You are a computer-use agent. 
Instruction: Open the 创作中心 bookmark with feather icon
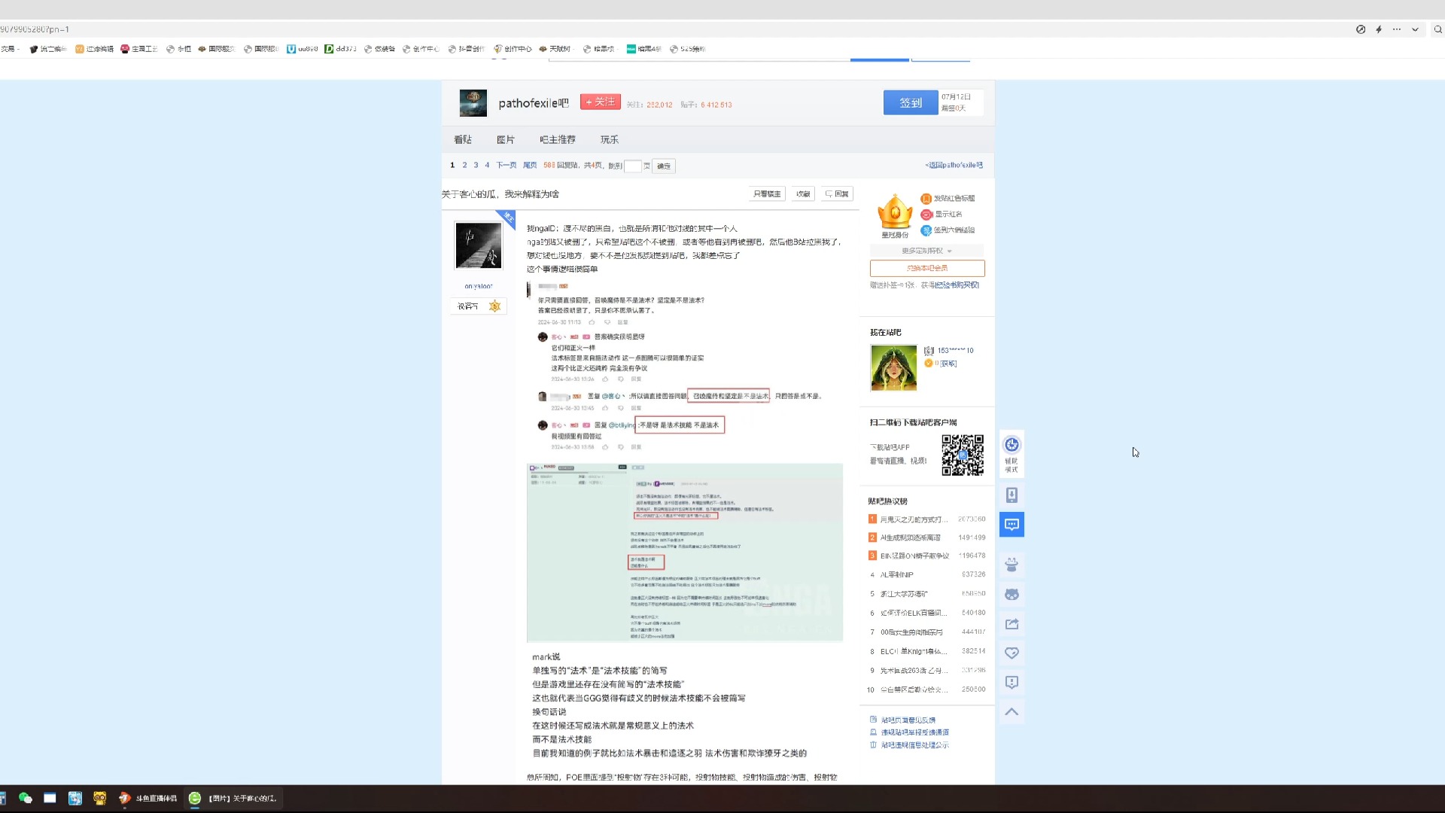click(513, 49)
